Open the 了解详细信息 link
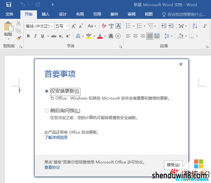 click(56, 138)
